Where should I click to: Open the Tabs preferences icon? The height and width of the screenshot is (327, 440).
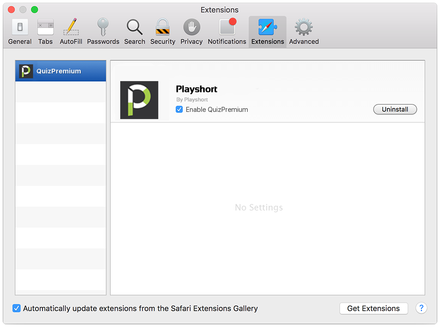45,27
